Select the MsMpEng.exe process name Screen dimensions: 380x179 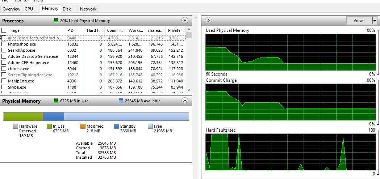click(21, 81)
